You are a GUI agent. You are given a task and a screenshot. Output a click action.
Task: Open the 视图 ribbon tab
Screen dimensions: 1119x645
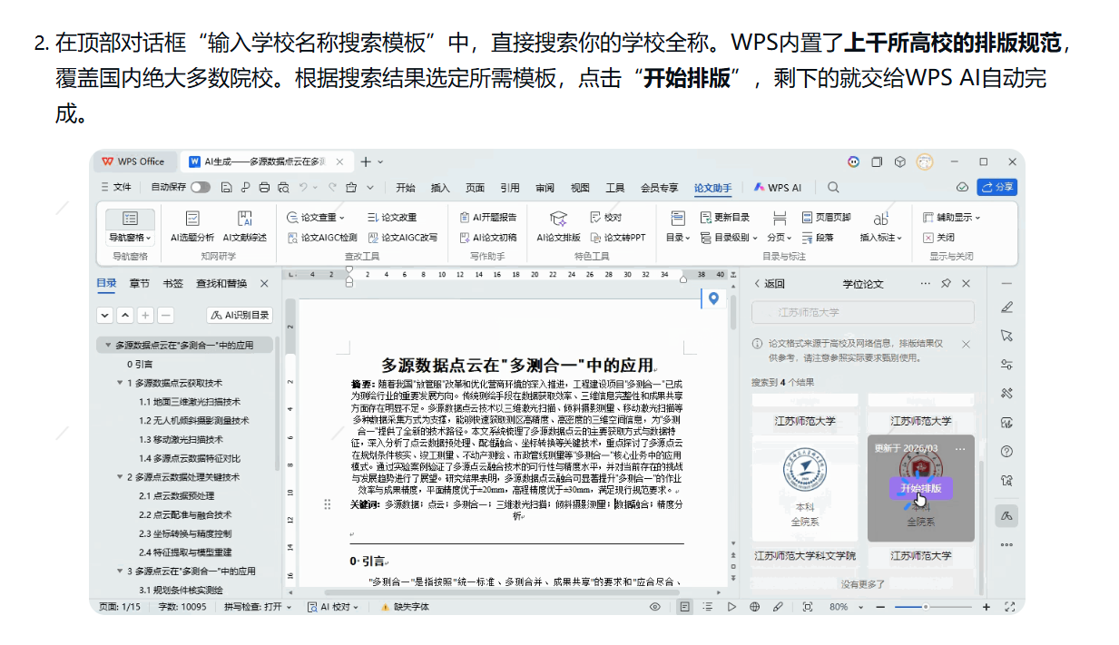click(580, 188)
